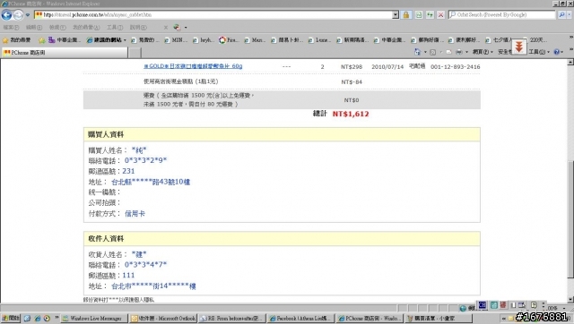Viewport: 574px width, 324px height.
Task: Open a new blank tab
Action: coord(135,53)
